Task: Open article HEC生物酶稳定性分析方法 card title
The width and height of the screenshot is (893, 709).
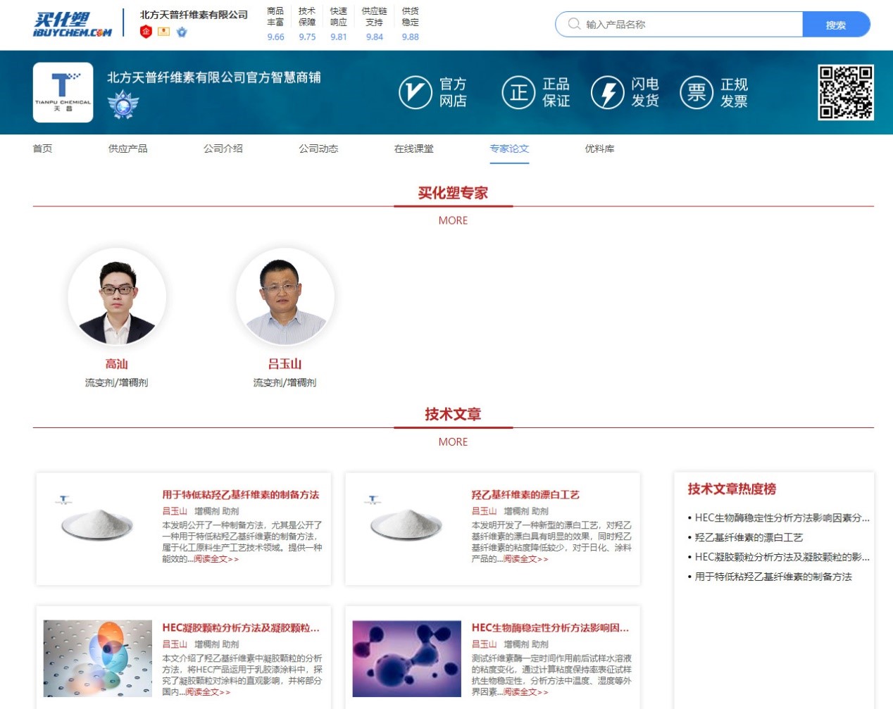Action: coord(550,628)
